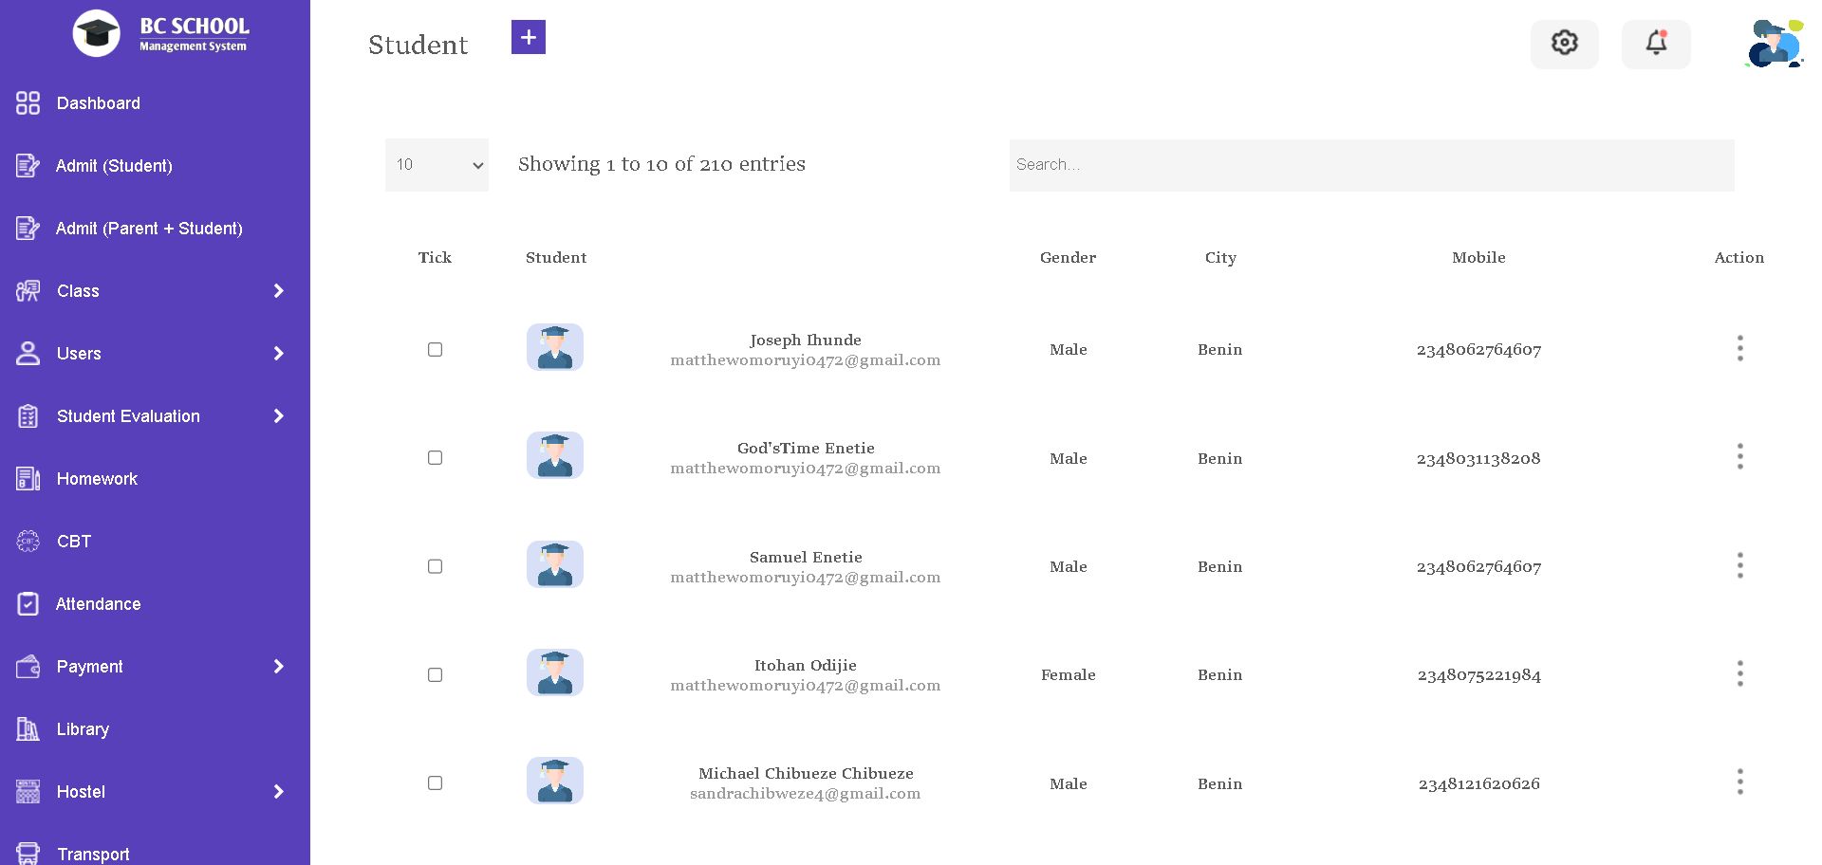Click Samuel Enetie's student avatar
The height and width of the screenshot is (865, 1822).
[555, 565]
